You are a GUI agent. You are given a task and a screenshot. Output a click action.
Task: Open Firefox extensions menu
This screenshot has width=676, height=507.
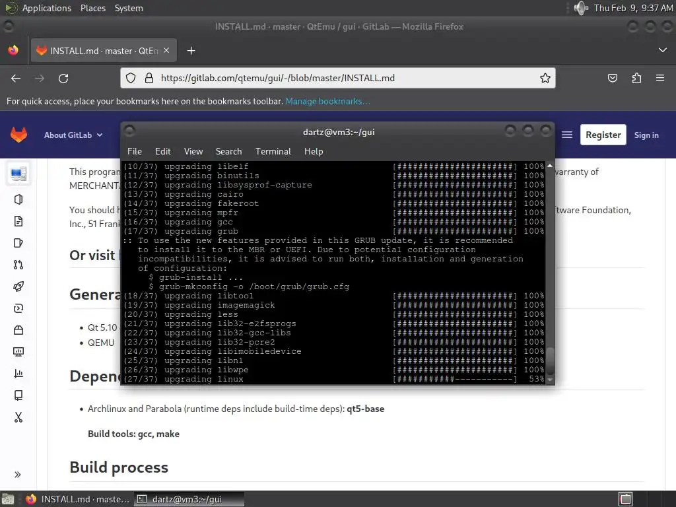tap(636, 78)
